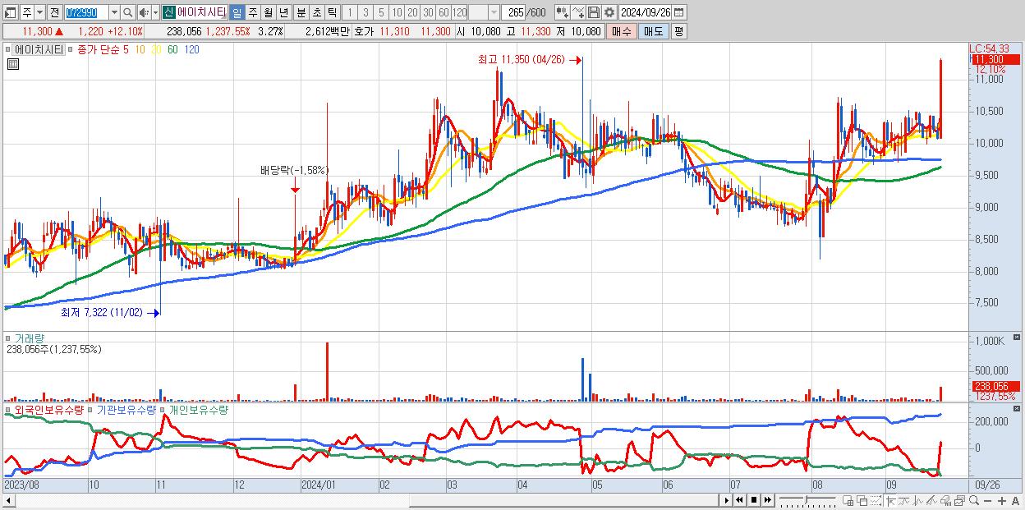Click the speaker sound icon in toolbar
This screenshot has width=1025, height=510.
(143, 12)
